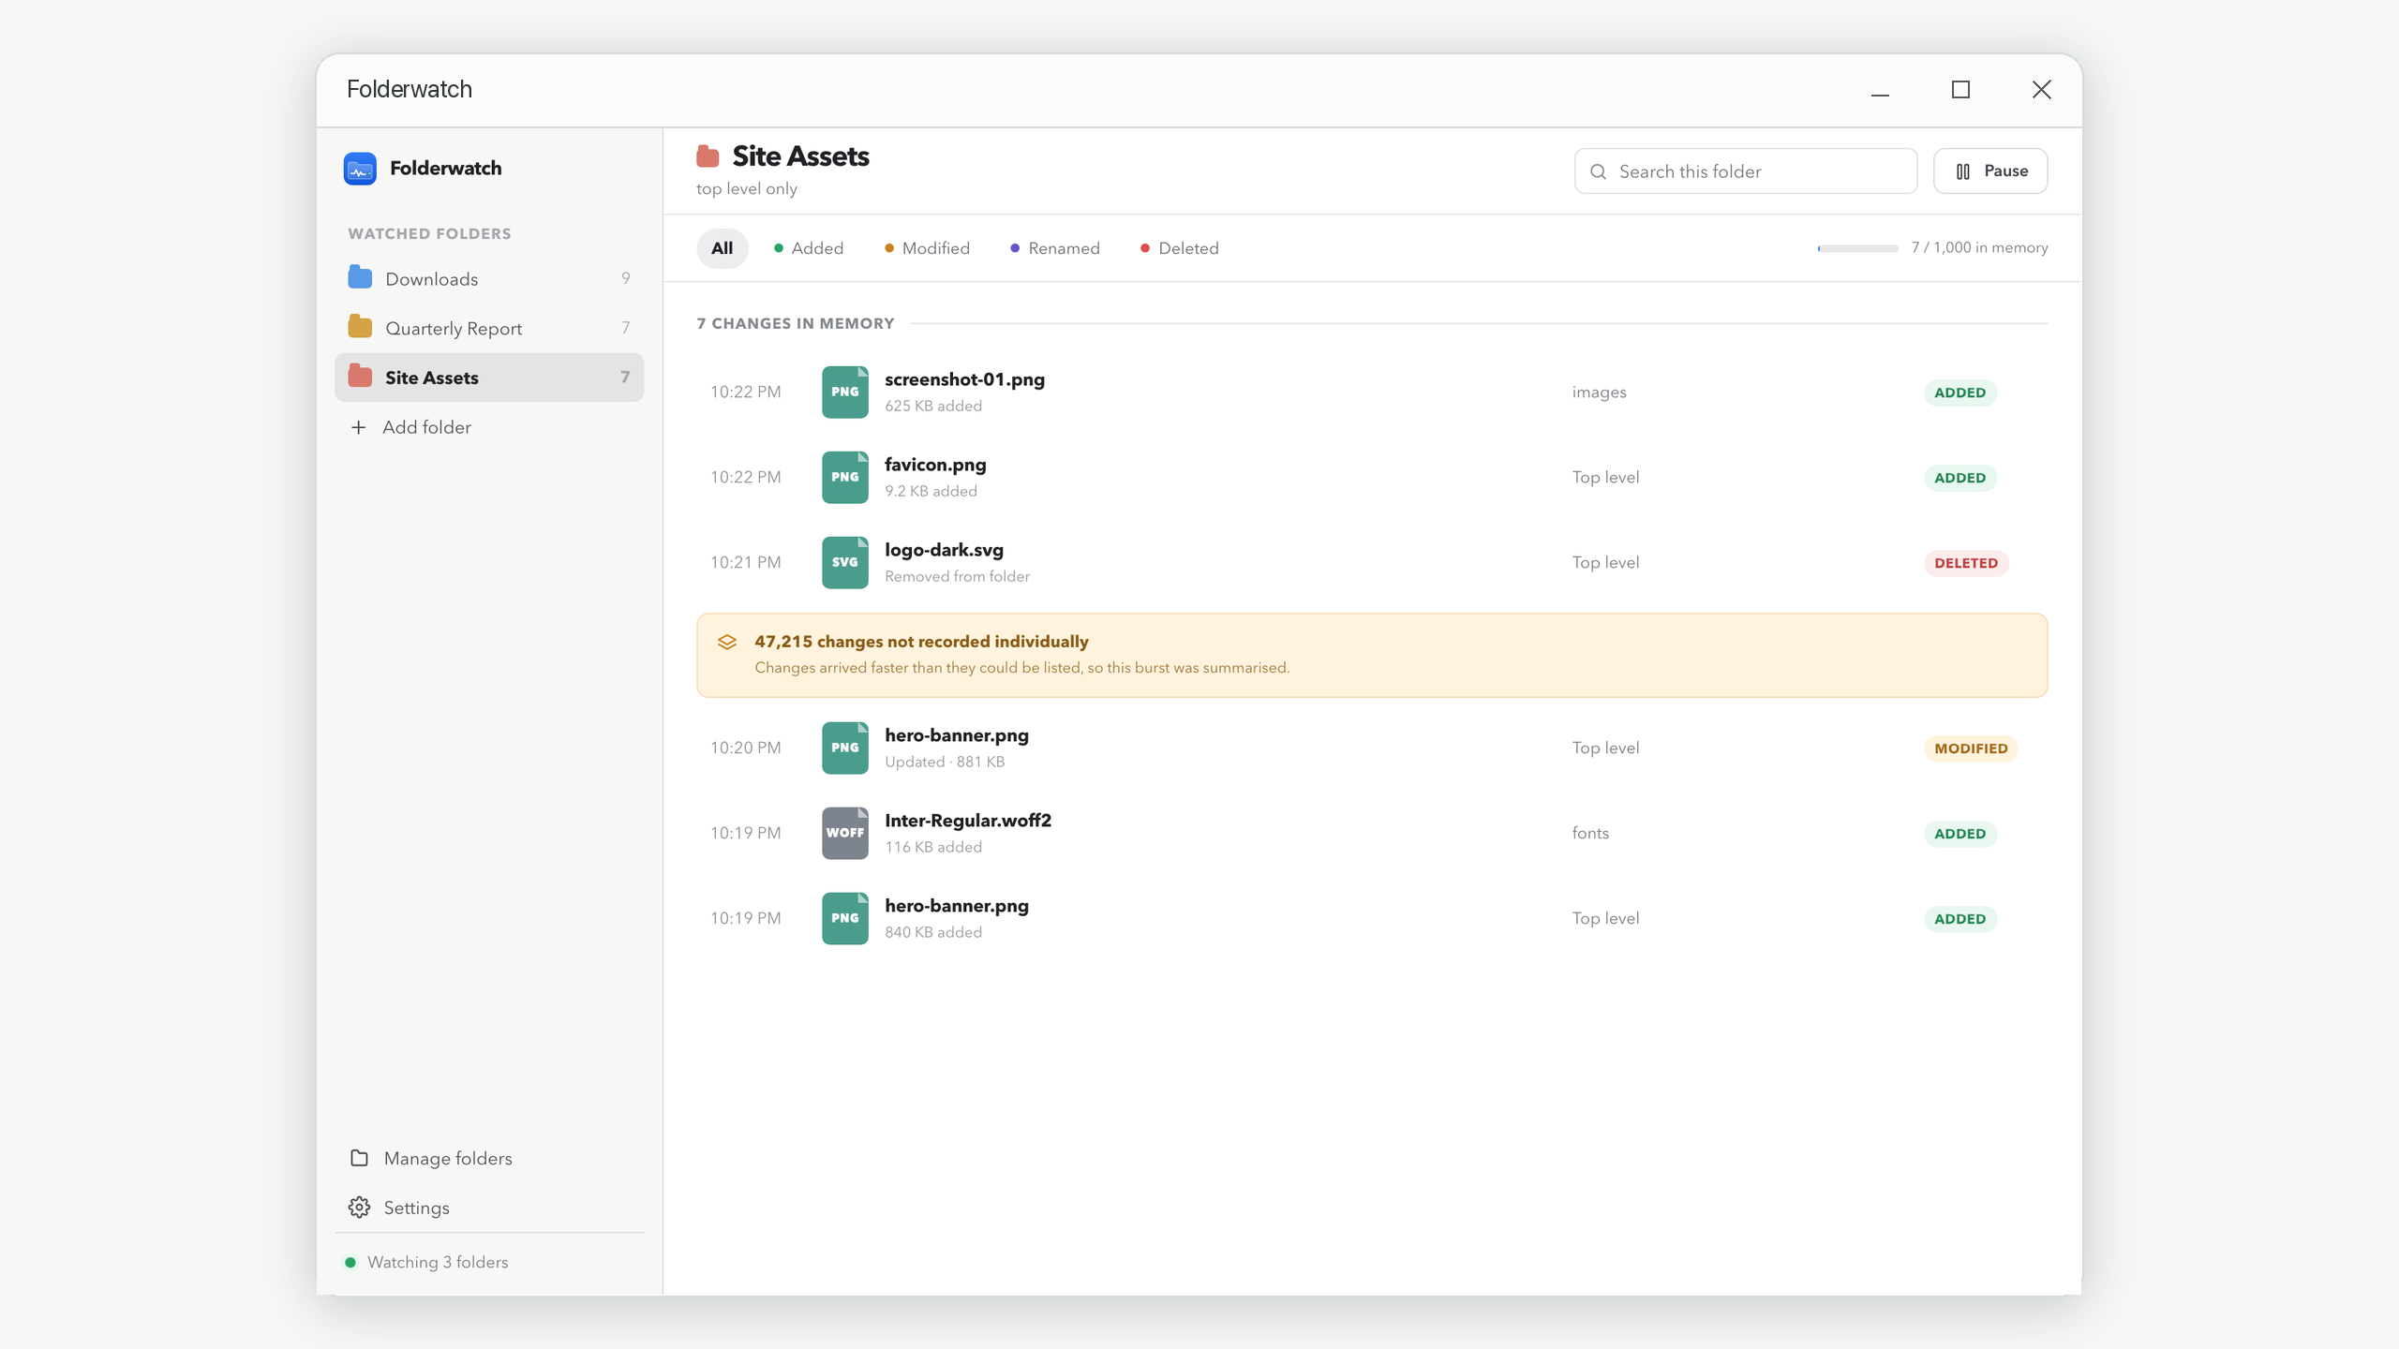This screenshot has height=1349, width=2399.
Task: Click the SVG icon for logo-dark.svg
Action: point(845,562)
